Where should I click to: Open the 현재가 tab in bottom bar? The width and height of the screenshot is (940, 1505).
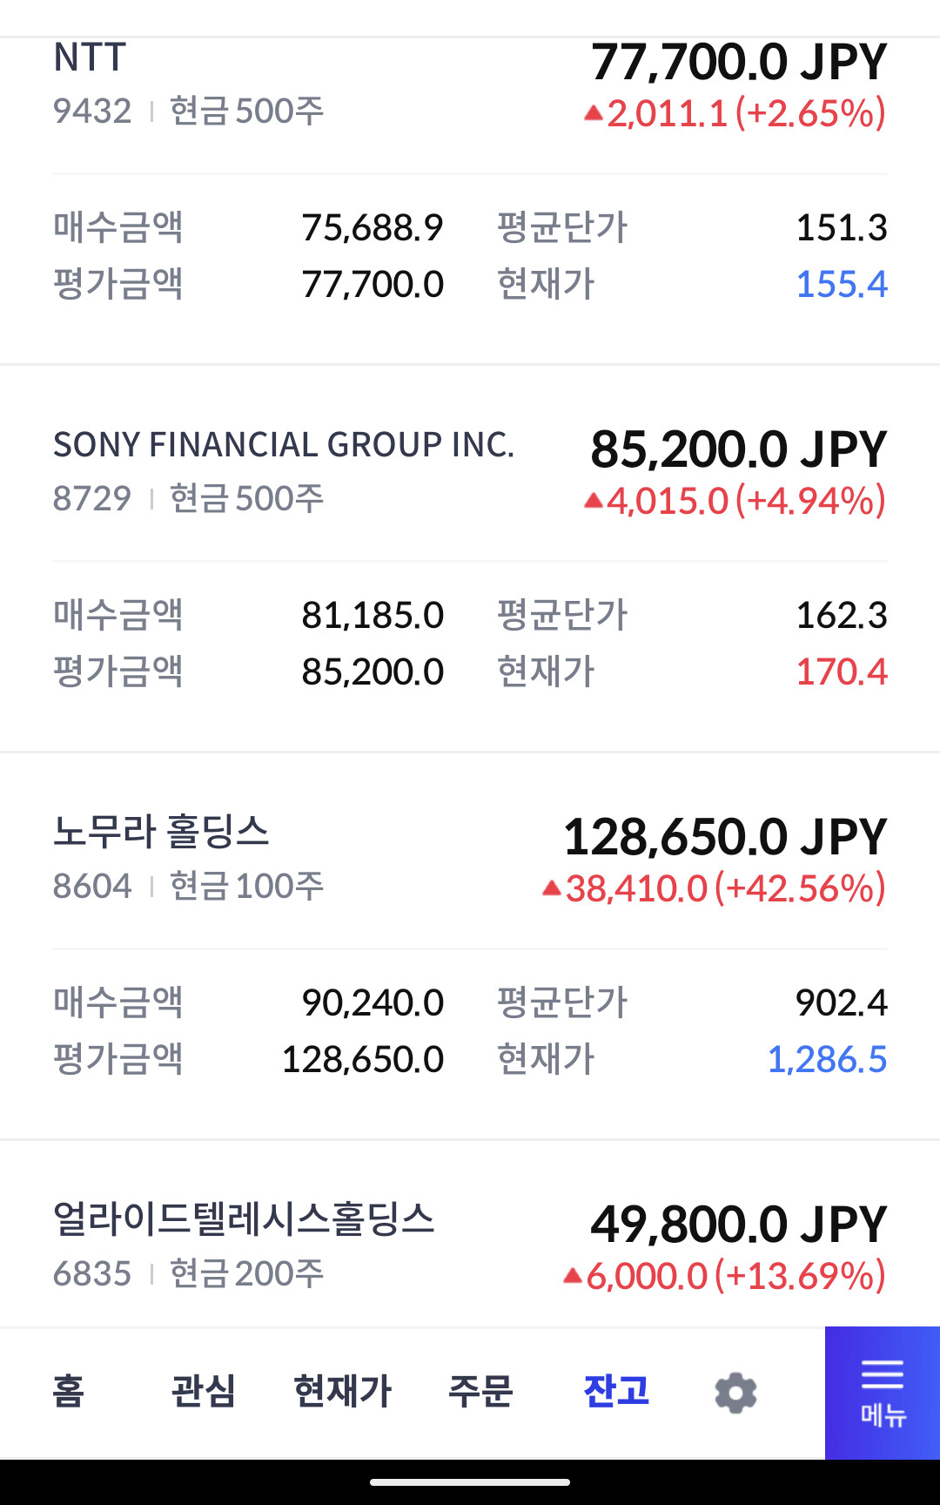tap(342, 1391)
